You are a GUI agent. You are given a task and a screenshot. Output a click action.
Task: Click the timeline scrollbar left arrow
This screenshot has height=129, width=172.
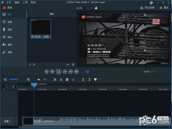pos(19,127)
